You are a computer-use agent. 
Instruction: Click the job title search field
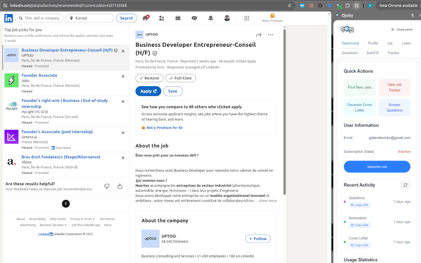click(x=42, y=18)
